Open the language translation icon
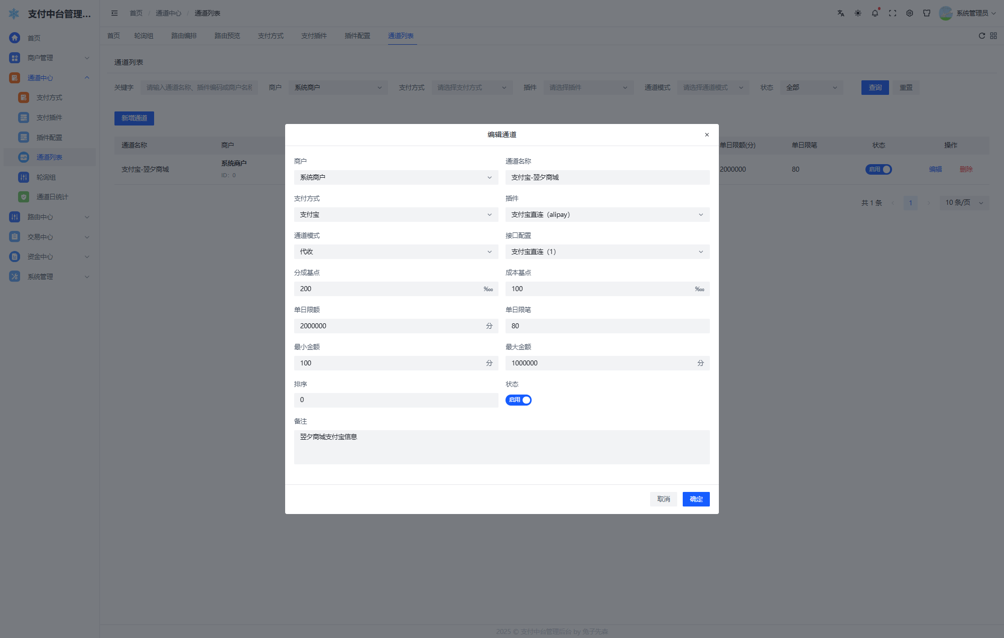Screen dimensions: 1004x638 (x=841, y=14)
